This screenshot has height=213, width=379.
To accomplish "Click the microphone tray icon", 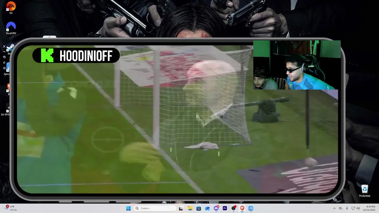I will (347, 208).
